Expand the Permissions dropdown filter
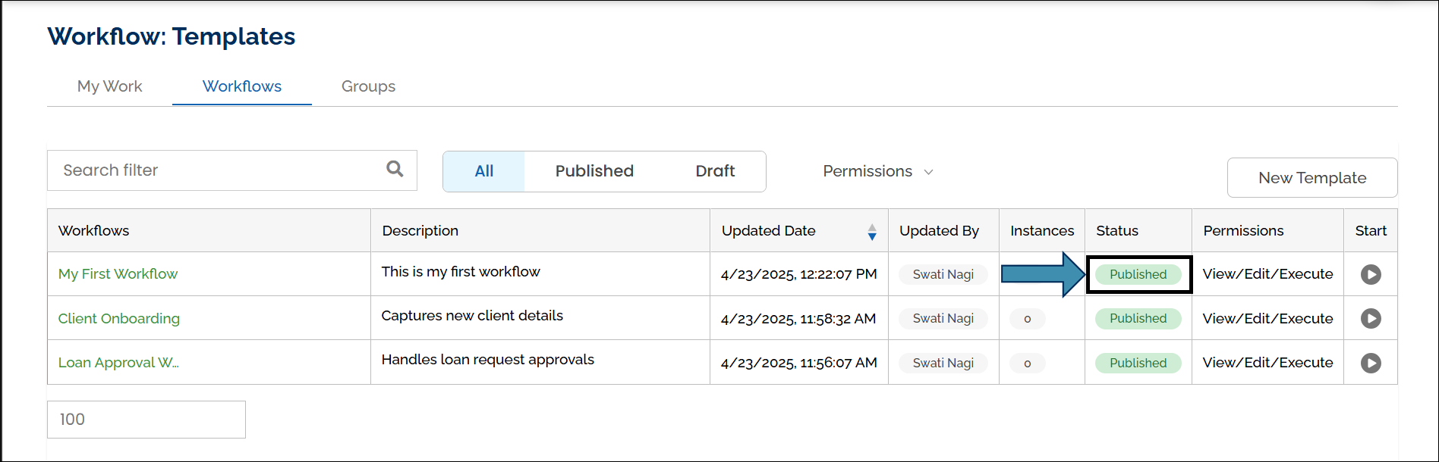This screenshot has width=1439, height=462. (x=877, y=171)
